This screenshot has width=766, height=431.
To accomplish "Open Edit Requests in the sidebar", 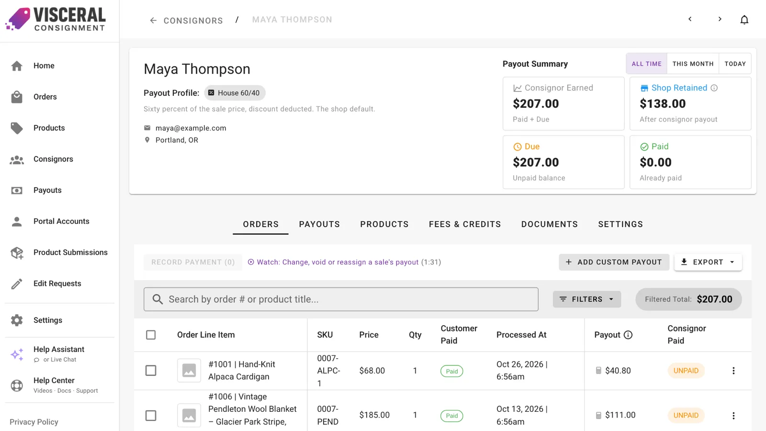I will [x=59, y=284].
